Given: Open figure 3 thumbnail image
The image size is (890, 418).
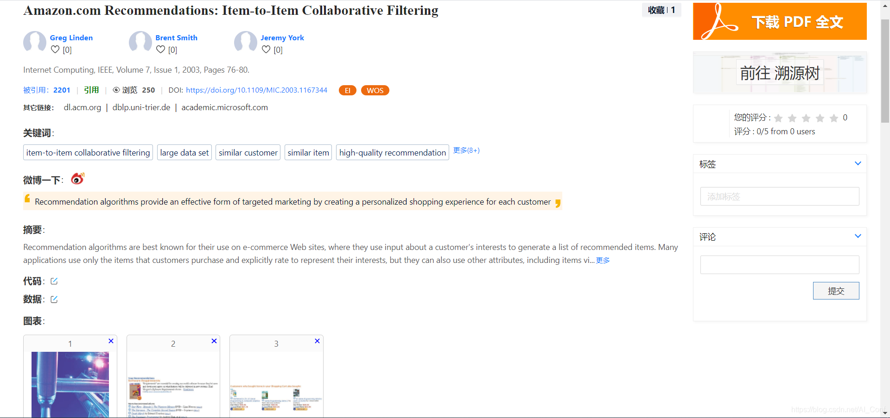Looking at the screenshot, I should coord(276,385).
